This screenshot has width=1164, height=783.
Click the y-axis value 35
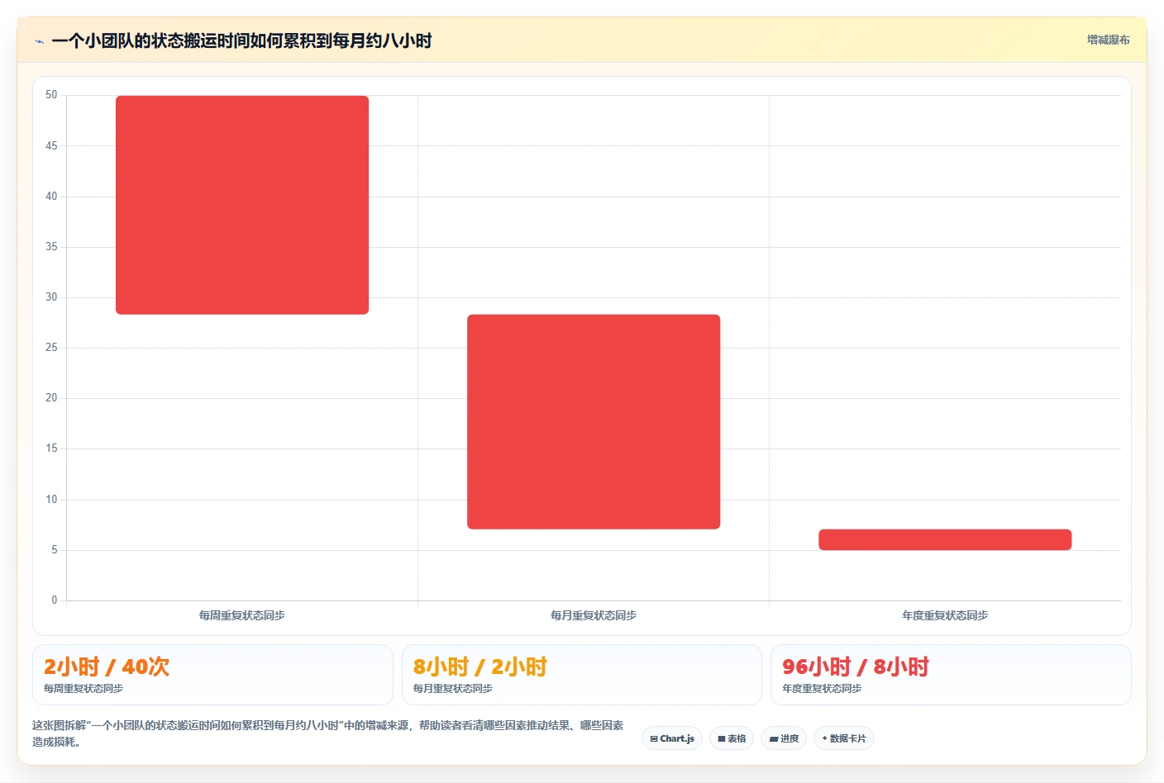point(51,247)
